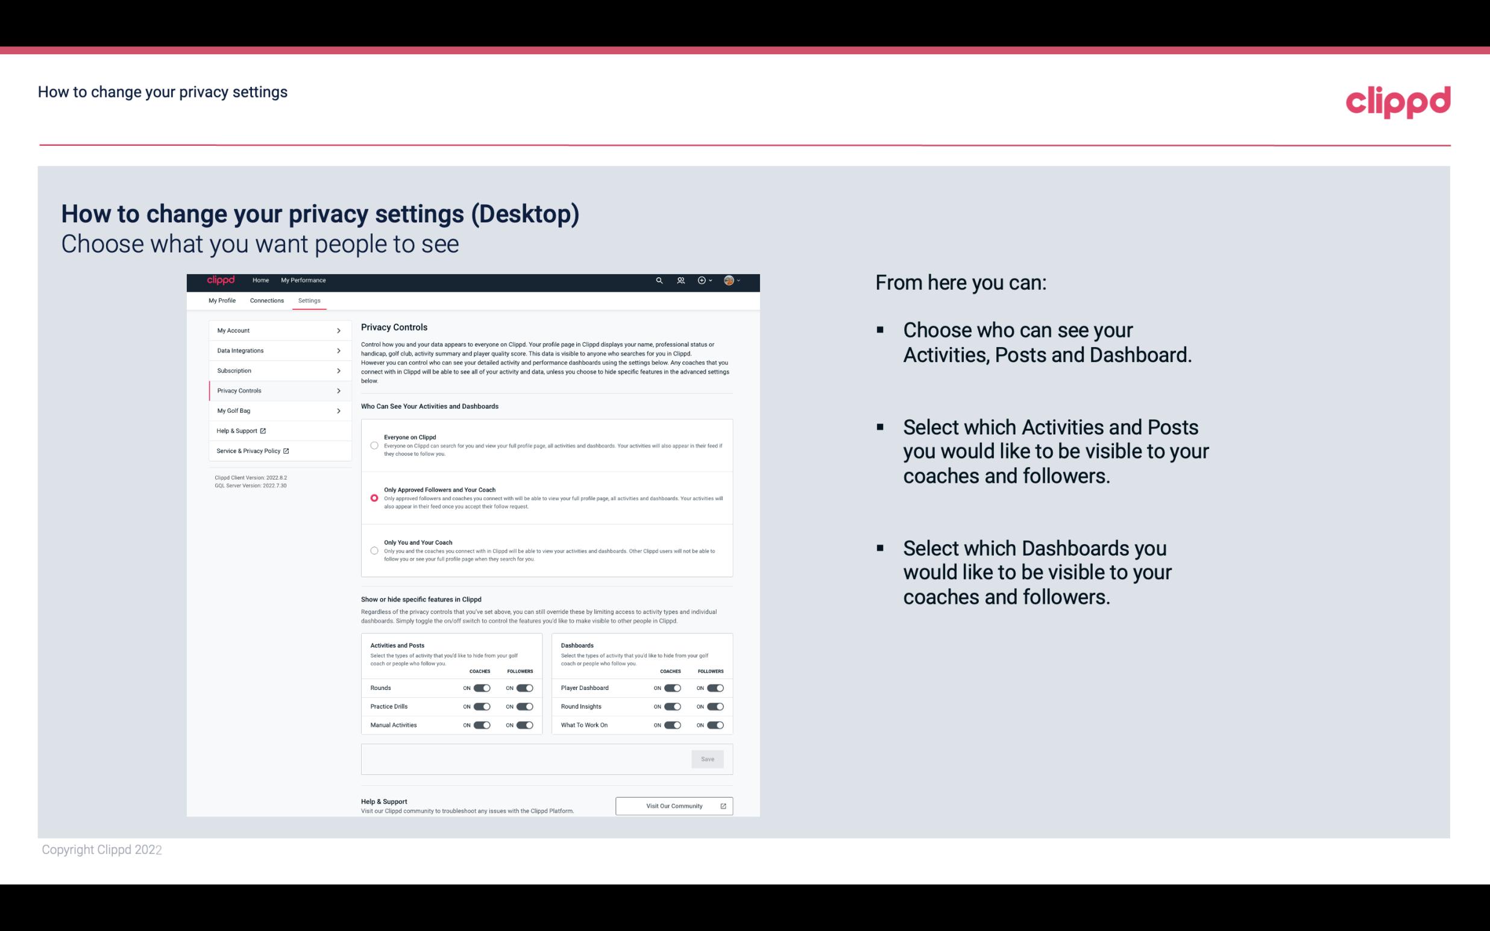Switch to the Connections tab
This screenshot has height=931, width=1490.
[x=266, y=300]
